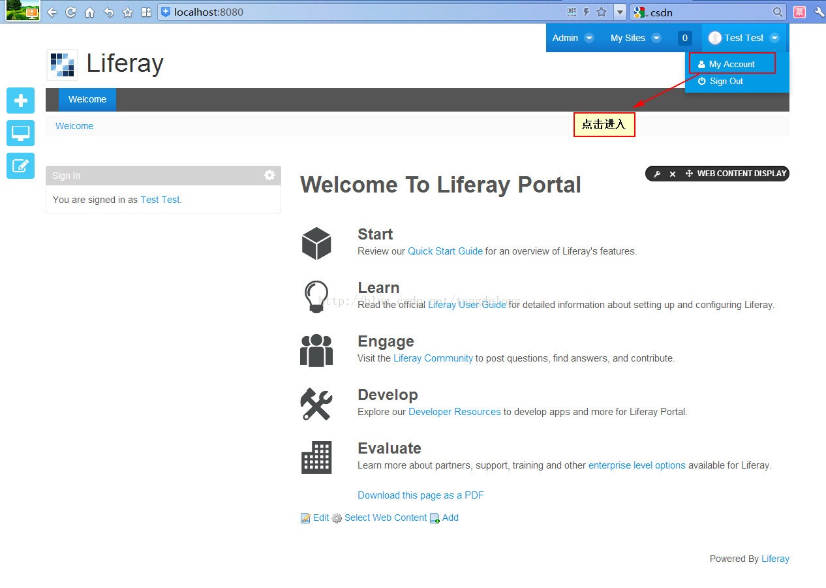Remove Web Content Display portlet with X

tap(673, 174)
